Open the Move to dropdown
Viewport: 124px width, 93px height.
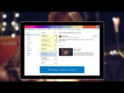click(73, 29)
